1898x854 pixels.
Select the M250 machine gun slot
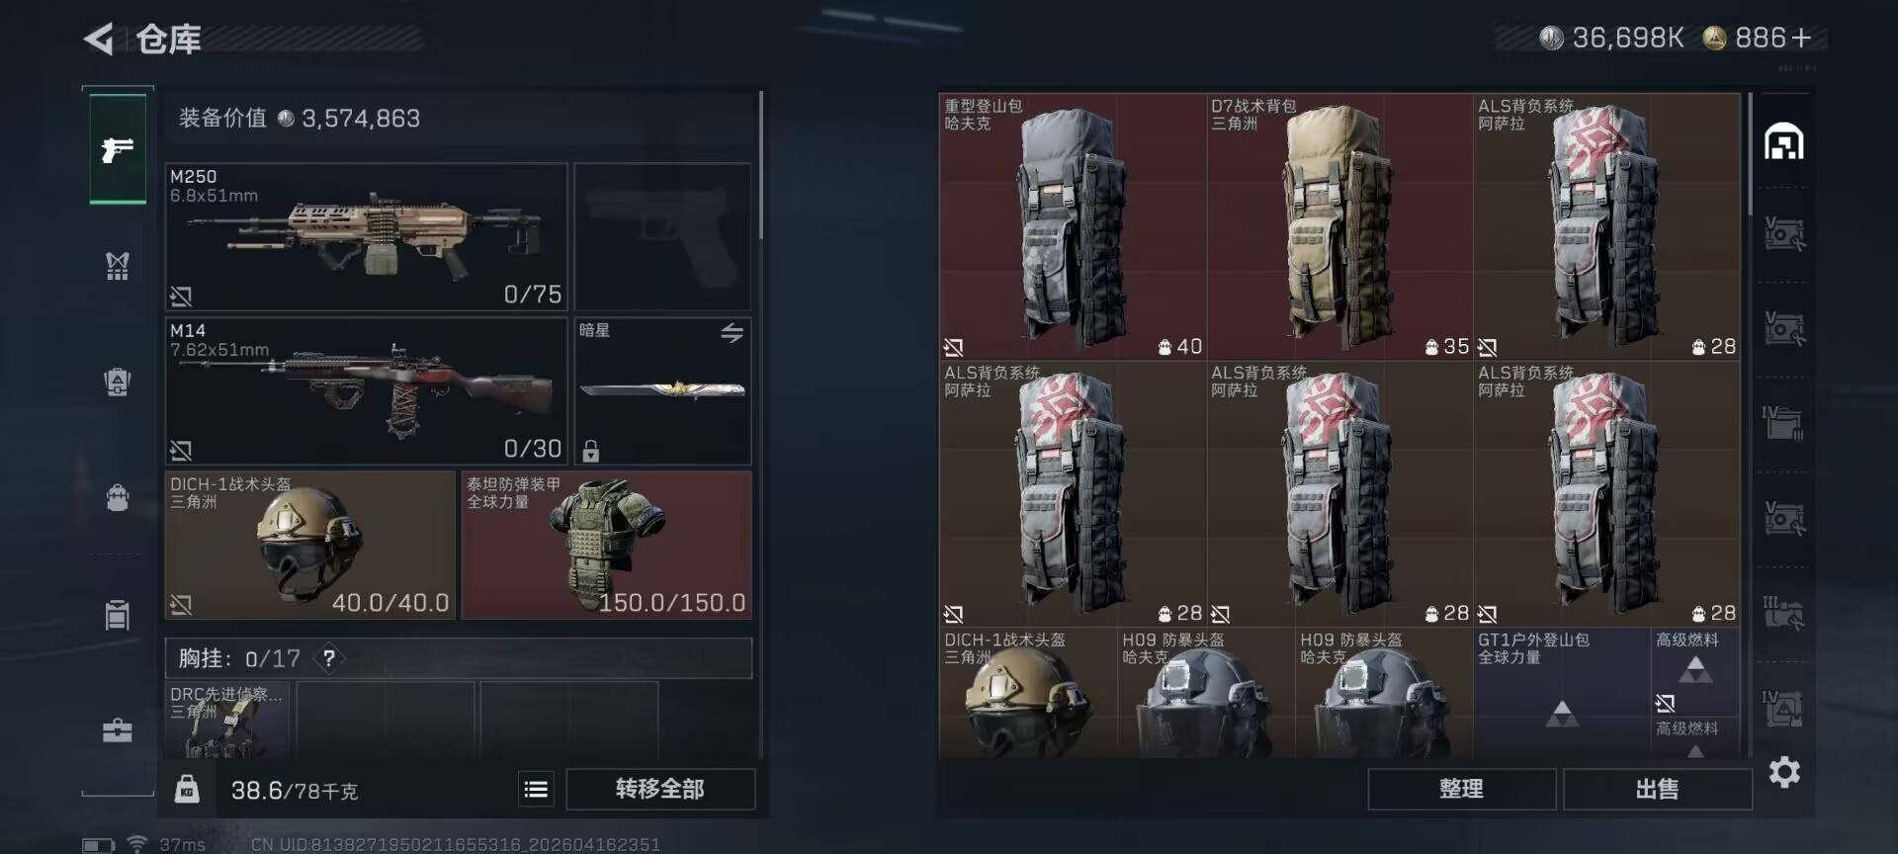(x=366, y=236)
